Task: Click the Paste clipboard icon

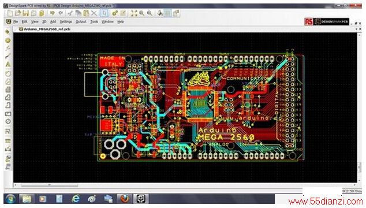Action: tap(86, 13)
